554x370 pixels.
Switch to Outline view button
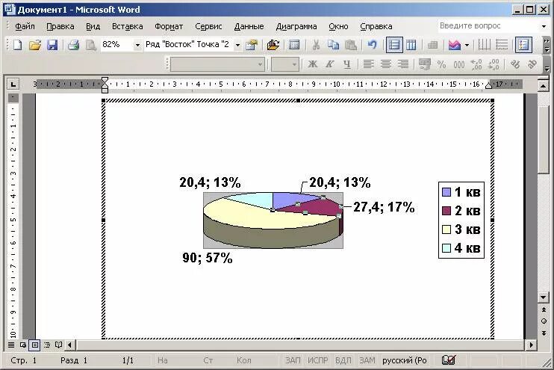(x=46, y=345)
